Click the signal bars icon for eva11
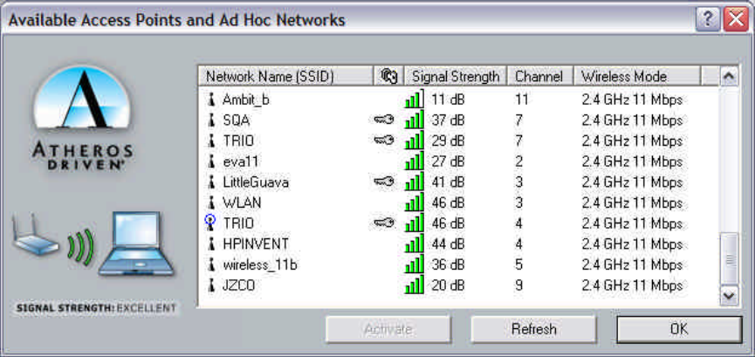The height and width of the screenshot is (357, 755). click(x=414, y=161)
